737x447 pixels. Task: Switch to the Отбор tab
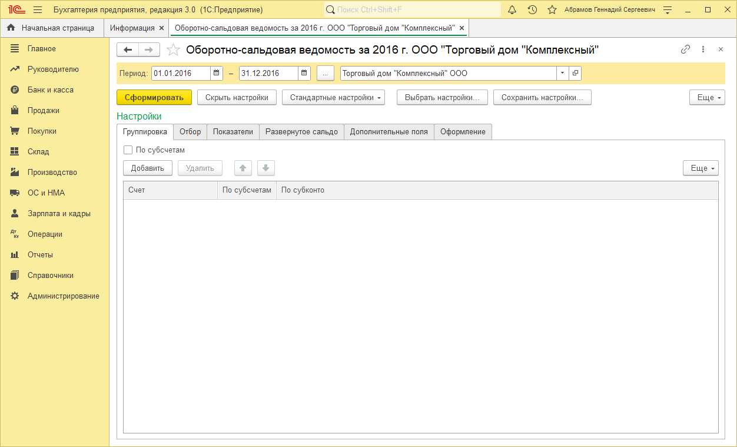click(x=190, y=132)
